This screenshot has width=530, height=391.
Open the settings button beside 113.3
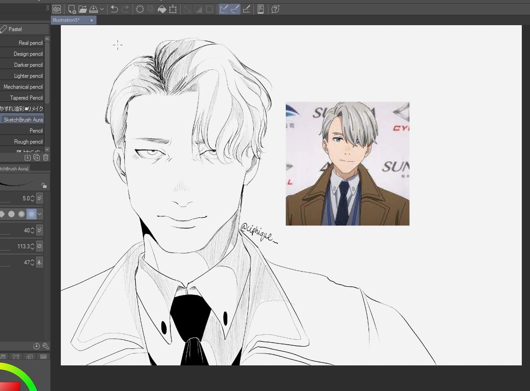coord(39,246)
